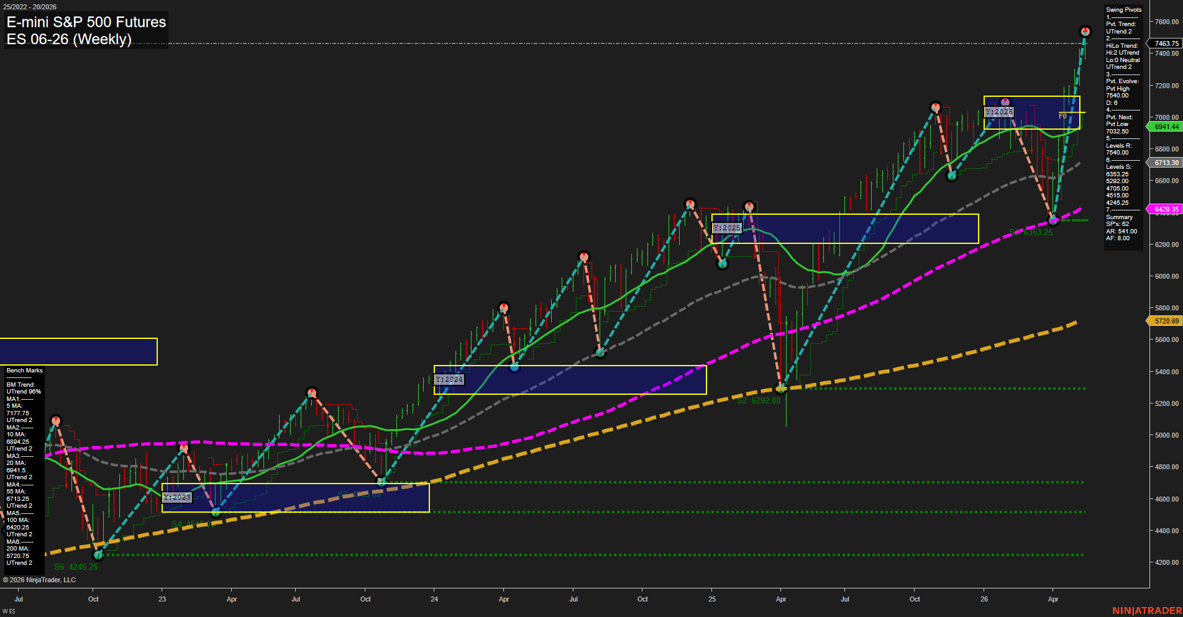Click the swing low pivot marker at October 2023
Viewport: 1183px width, 617px height.
[381, 481]
